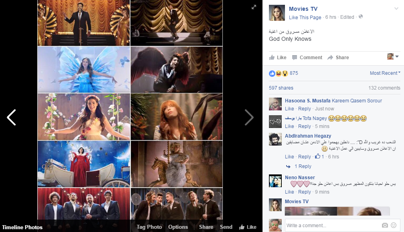This screenshot has width=404, height=232.
Task: Expand the 1 Reply thread
Action: [x=303, y=166]
